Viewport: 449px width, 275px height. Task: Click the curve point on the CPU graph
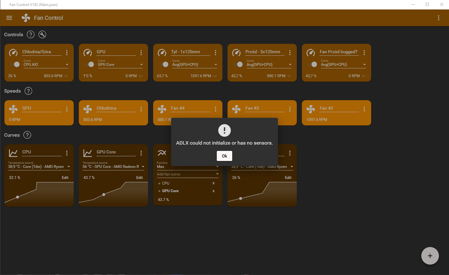17,197
